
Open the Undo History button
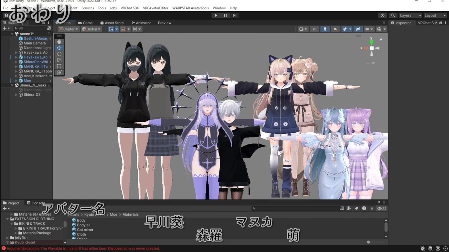click(x=382, y=15)
